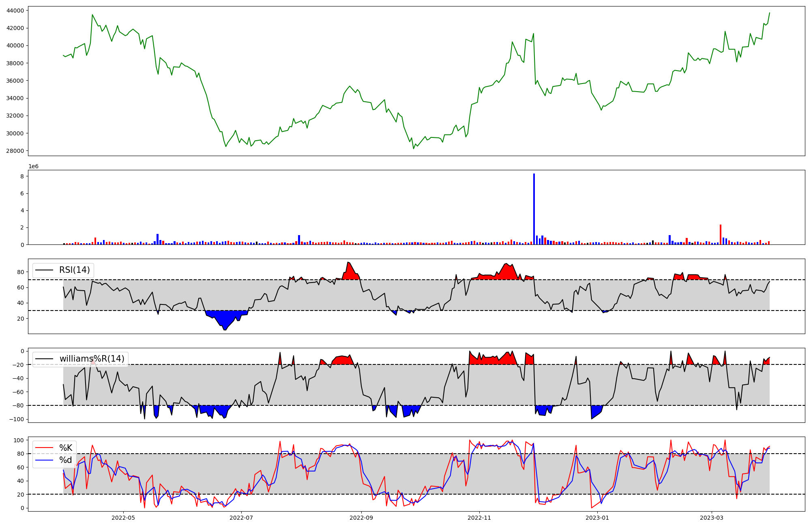Click the williams%R(14) legend label

pos(92,359)
